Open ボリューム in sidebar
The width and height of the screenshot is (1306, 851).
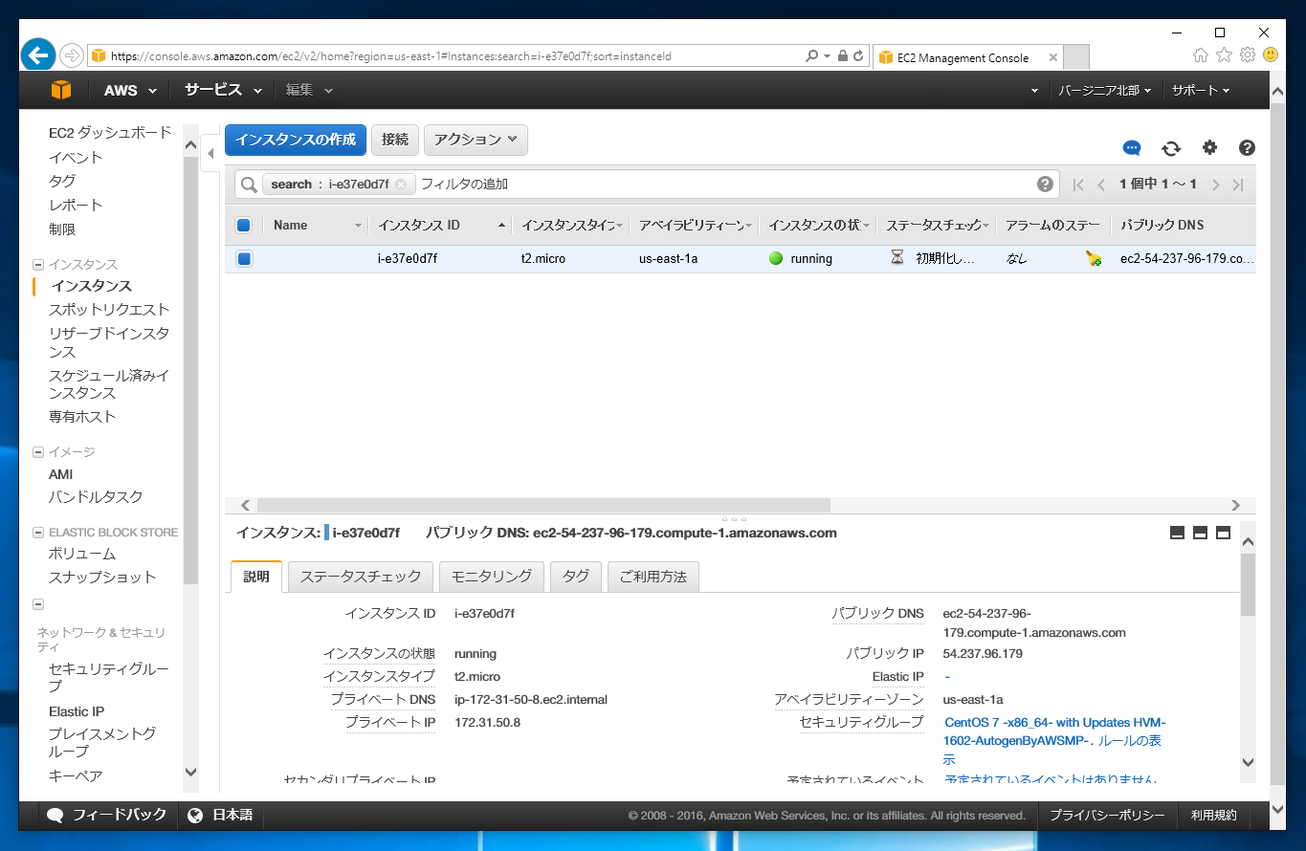coord(82,554)
